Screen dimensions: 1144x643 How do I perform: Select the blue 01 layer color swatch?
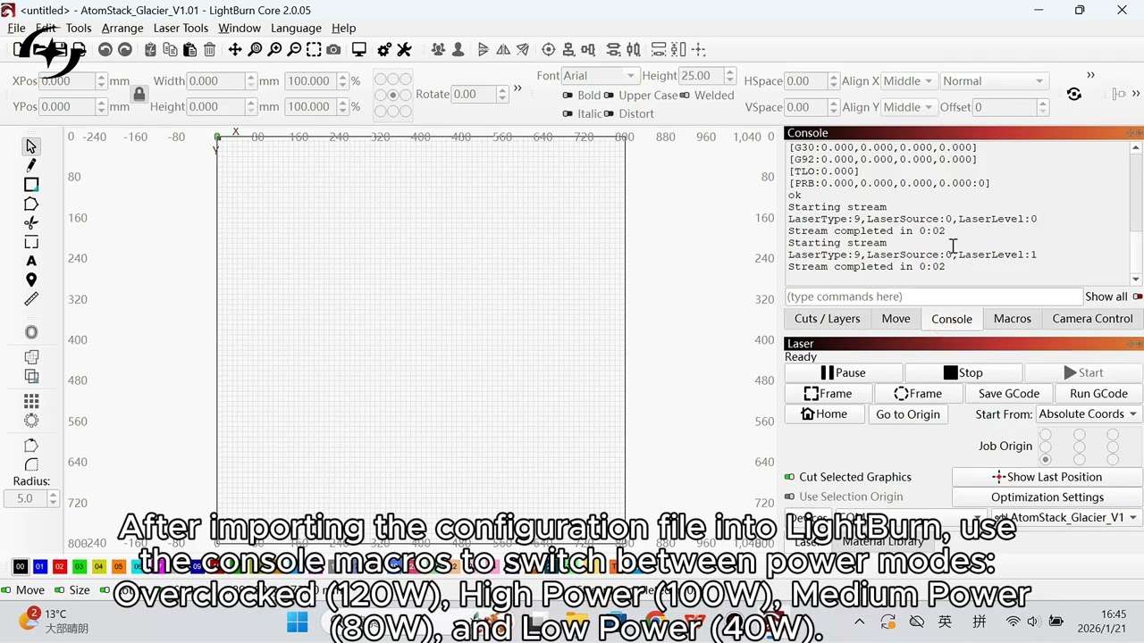pos(39,566)
